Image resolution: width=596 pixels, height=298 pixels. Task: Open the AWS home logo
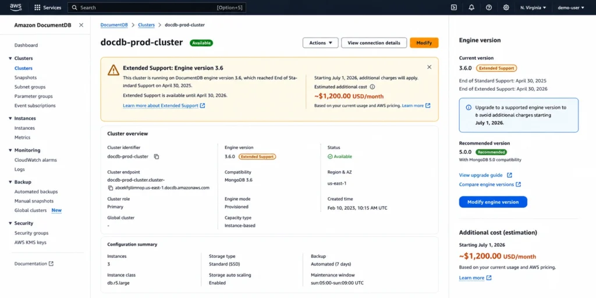(16, 7)
